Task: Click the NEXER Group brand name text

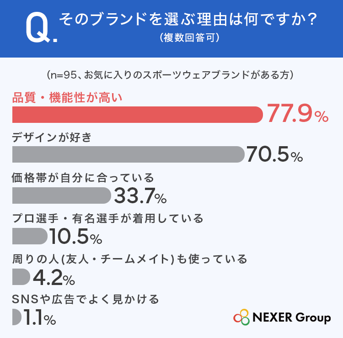Action: pos(292,318)
